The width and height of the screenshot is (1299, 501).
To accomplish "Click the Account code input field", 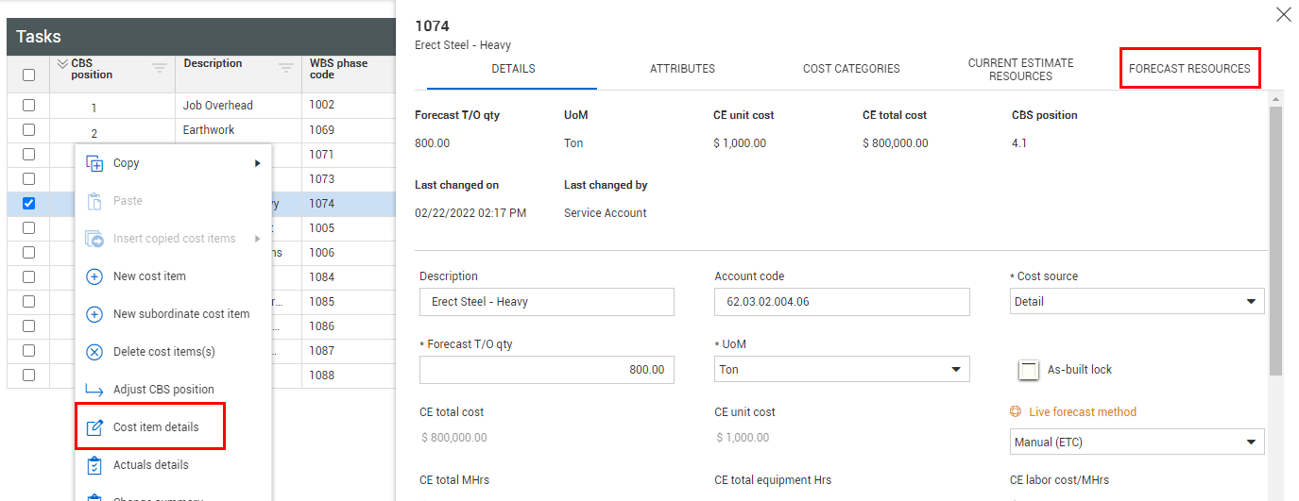I will click(x=842, y=302).
